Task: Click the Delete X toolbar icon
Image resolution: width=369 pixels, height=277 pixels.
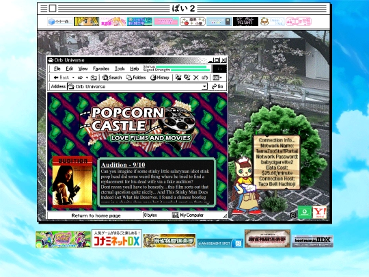Action: [x=196, y=77]
